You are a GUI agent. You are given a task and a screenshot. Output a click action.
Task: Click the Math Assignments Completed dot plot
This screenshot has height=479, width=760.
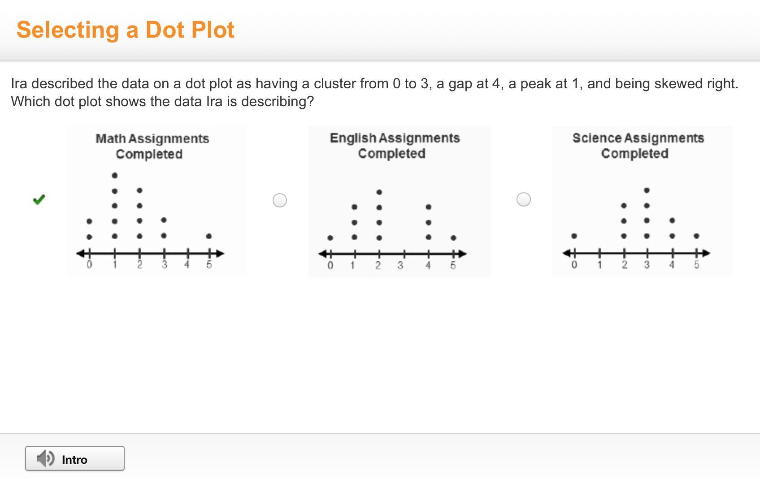(x=156, y=201)
